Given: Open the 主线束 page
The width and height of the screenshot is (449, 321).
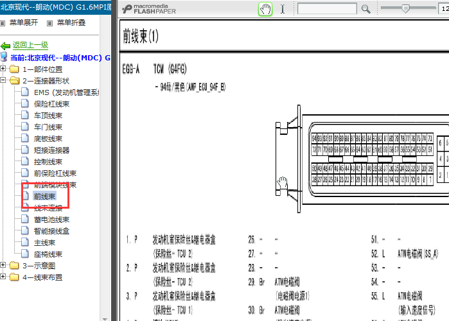Looking at the screenshot, I should click(x=44, y=243).
